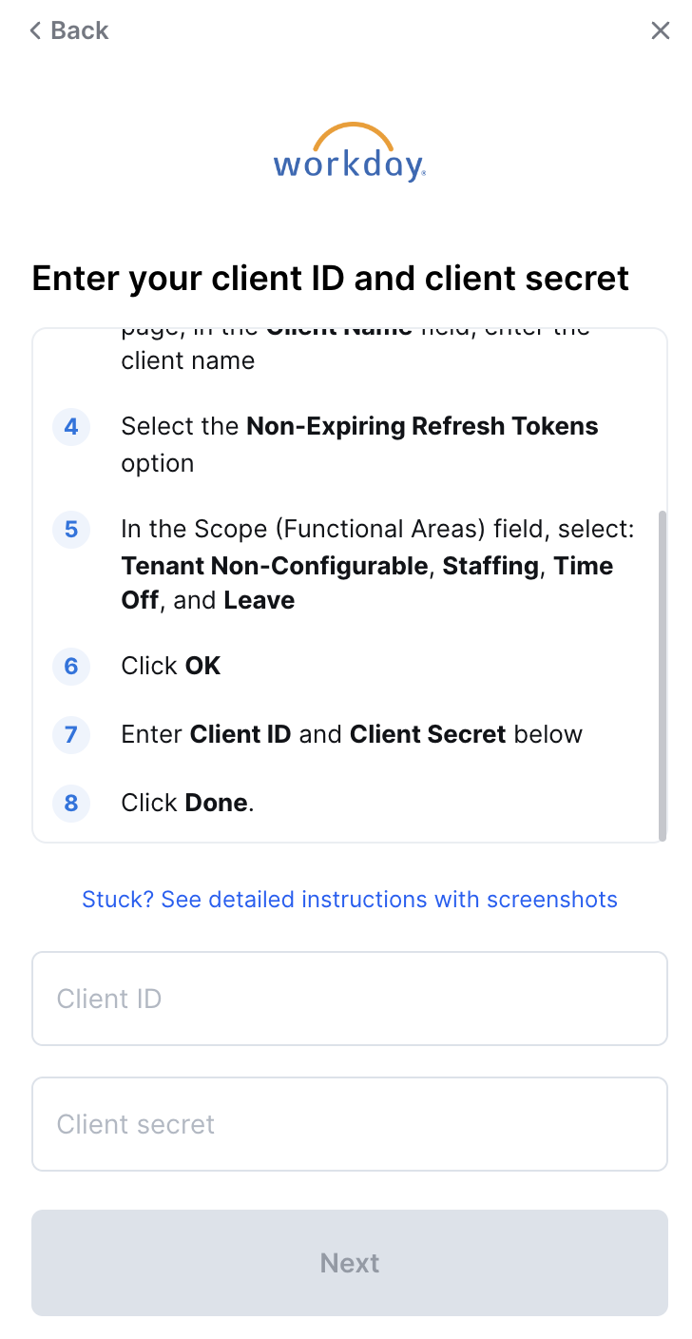This screenshot has height=1339, width=692.
Task: Click the 'Non-Expiring Refresh Tokens' instruction text
Action: [x=359, y=444]
